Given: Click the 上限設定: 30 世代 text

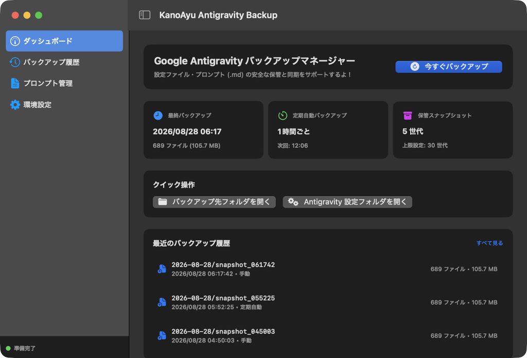Looking at the screenshot, I should pos(425,146).
